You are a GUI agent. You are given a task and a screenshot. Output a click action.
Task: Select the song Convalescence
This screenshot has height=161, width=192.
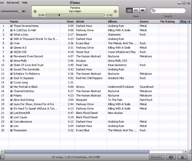click(23, 122)
